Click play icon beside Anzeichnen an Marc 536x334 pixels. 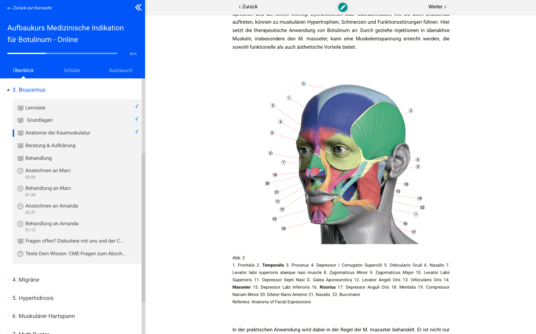tap(20, 171)
